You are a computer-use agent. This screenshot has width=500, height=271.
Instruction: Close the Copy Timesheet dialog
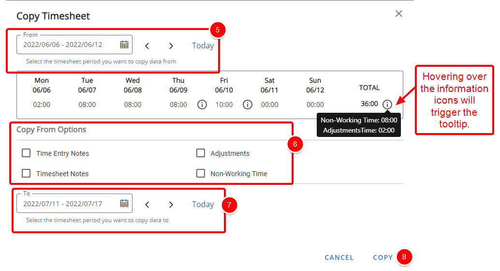point(398,14)
